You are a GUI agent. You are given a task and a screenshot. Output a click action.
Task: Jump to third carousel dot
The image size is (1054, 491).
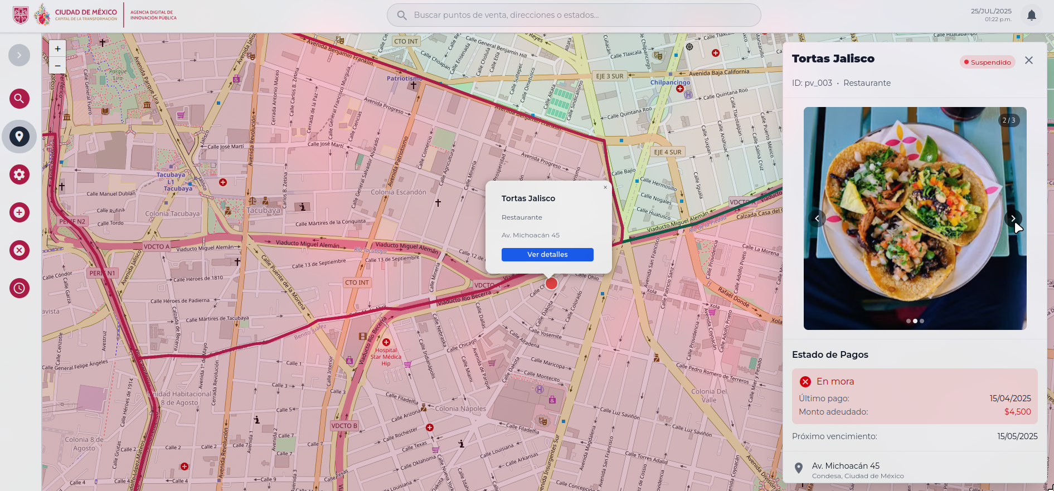click(922, 321)
